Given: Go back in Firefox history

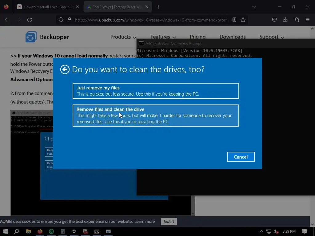Looking at the screenshot, I should (7, 20).
